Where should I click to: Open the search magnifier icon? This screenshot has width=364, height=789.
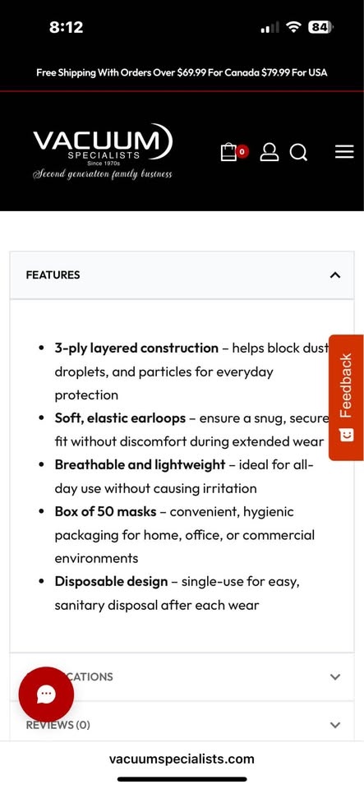pyautogui.click(x=298, y=152)
